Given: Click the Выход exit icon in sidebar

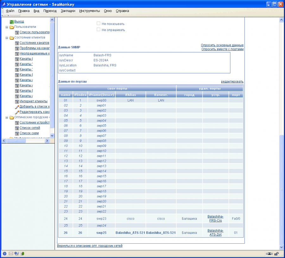Looking at the screenshot, I should click(12, 22).
